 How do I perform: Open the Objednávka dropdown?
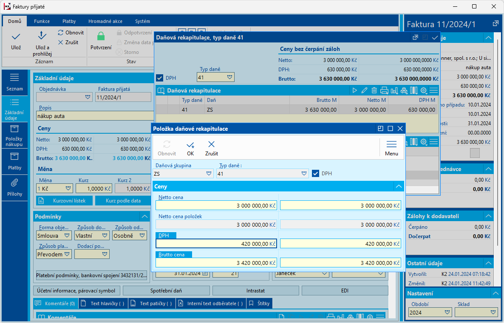[x=88, y=97]
